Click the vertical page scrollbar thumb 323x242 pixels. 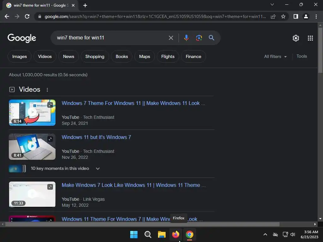click(320, 50)
